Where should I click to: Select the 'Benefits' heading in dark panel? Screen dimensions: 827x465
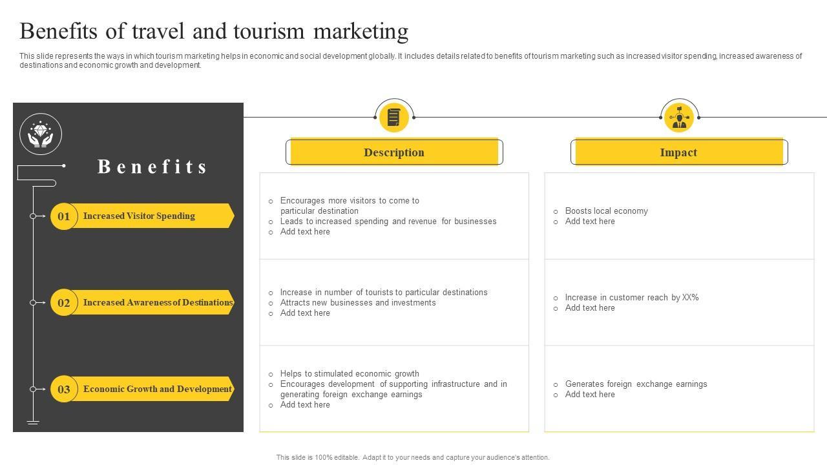coord(152,167)
